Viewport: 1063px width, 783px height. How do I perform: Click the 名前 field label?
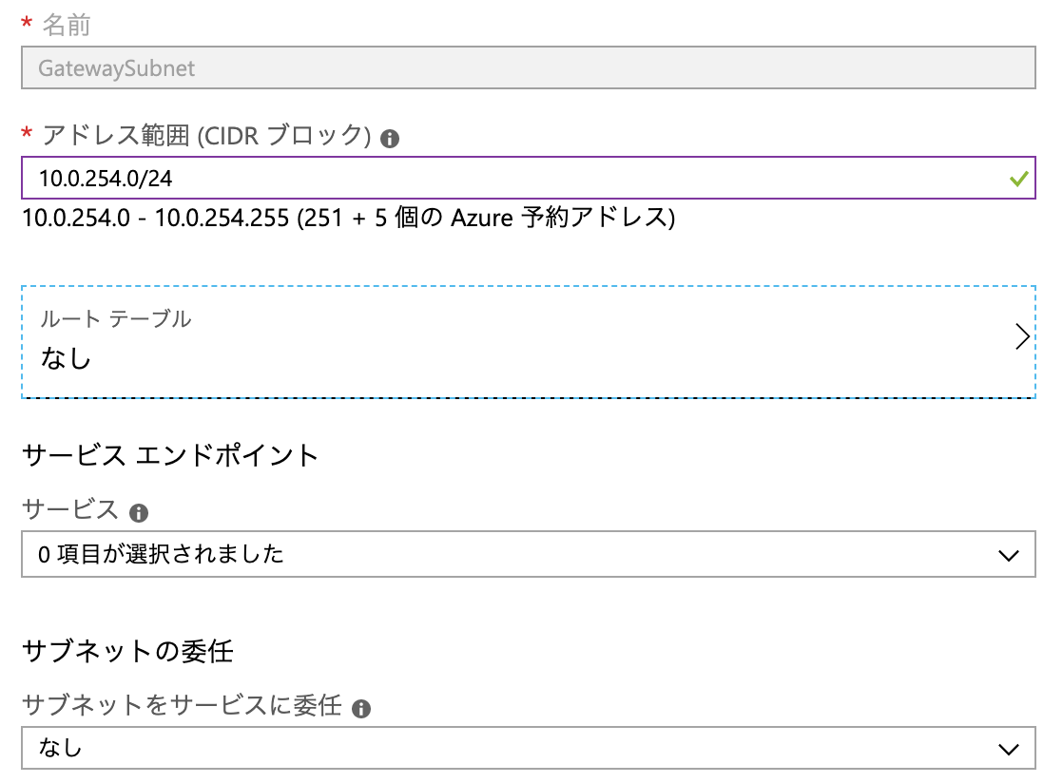(x=67, y=26)
